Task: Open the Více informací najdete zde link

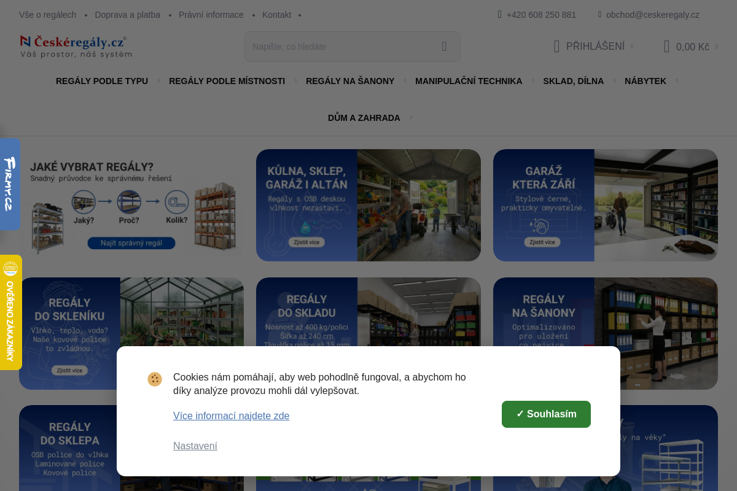Action: point(231,416)
